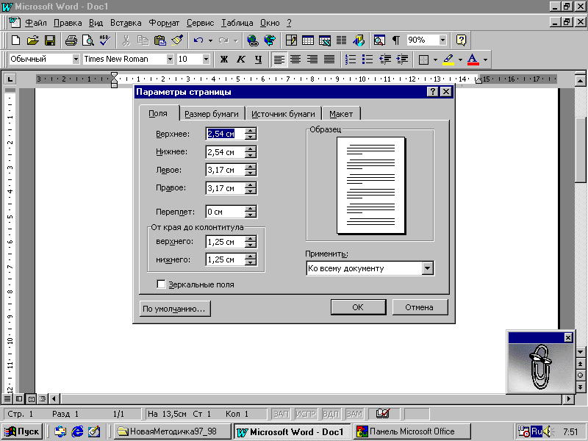
Task: Undo the last action
Action: click(x=198, y=40)
